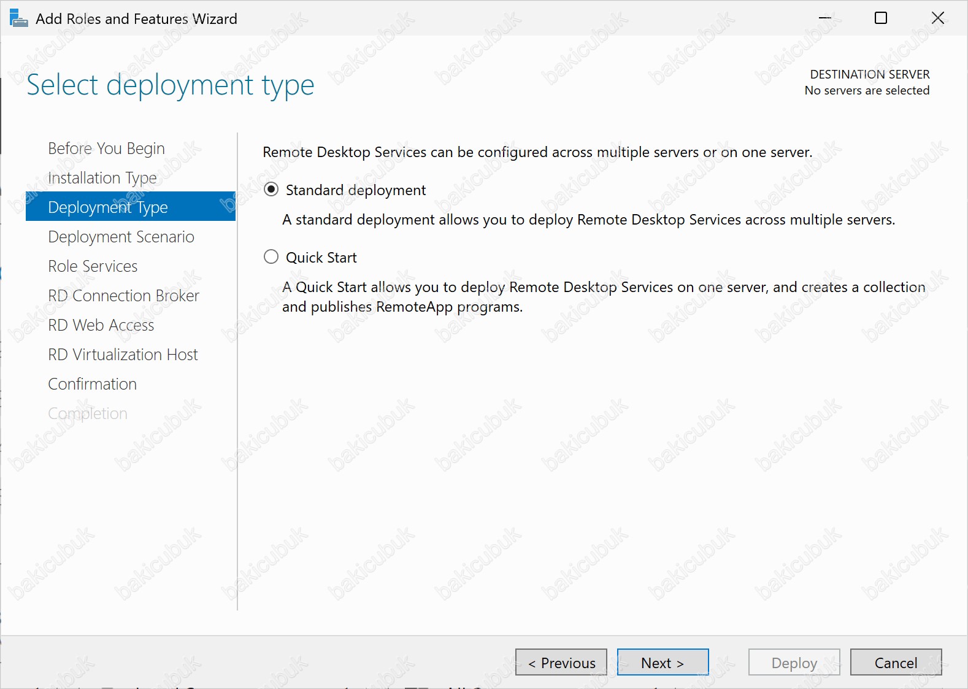Screen dimensions: 968x689
Task: Go to the RD Virtualization Host step
Action: 123,355
